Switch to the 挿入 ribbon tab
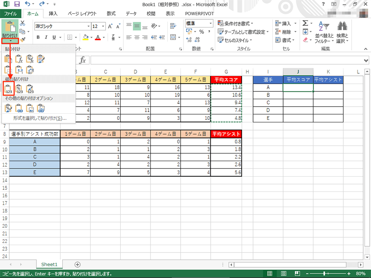Screen dimensions: 371x278 coord(53,13)
